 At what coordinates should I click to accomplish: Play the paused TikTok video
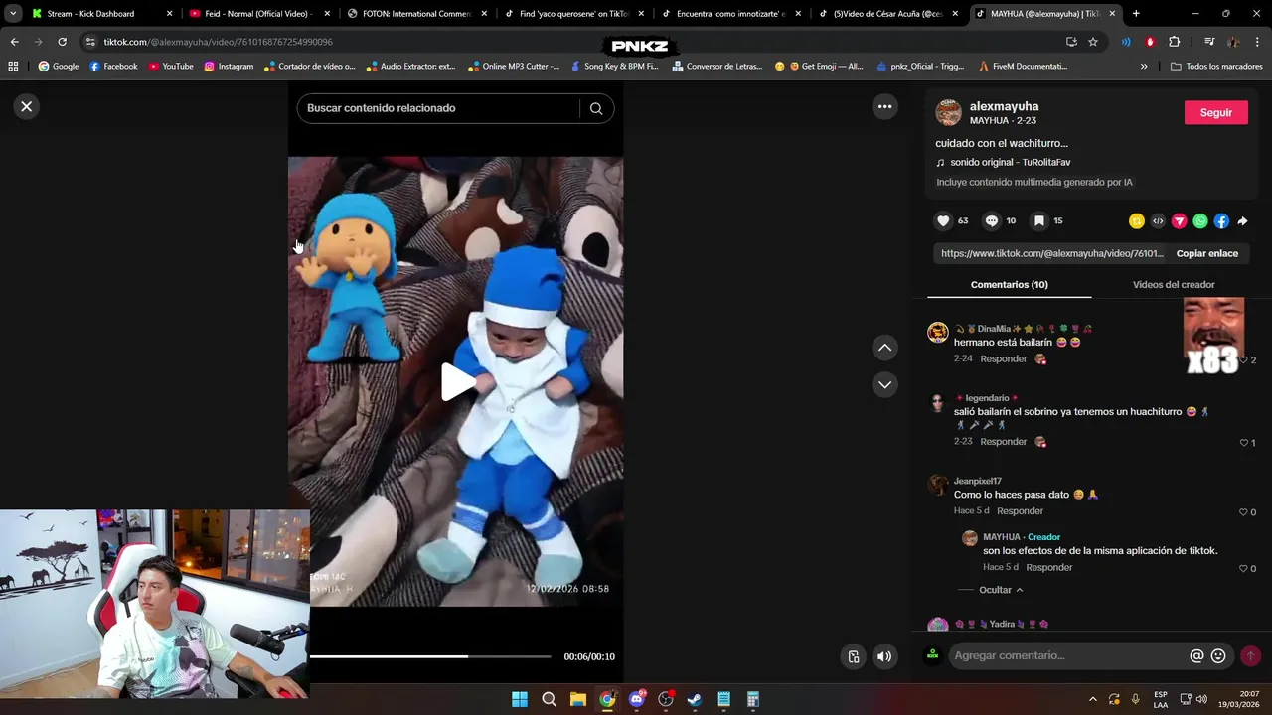coord(457,382)
